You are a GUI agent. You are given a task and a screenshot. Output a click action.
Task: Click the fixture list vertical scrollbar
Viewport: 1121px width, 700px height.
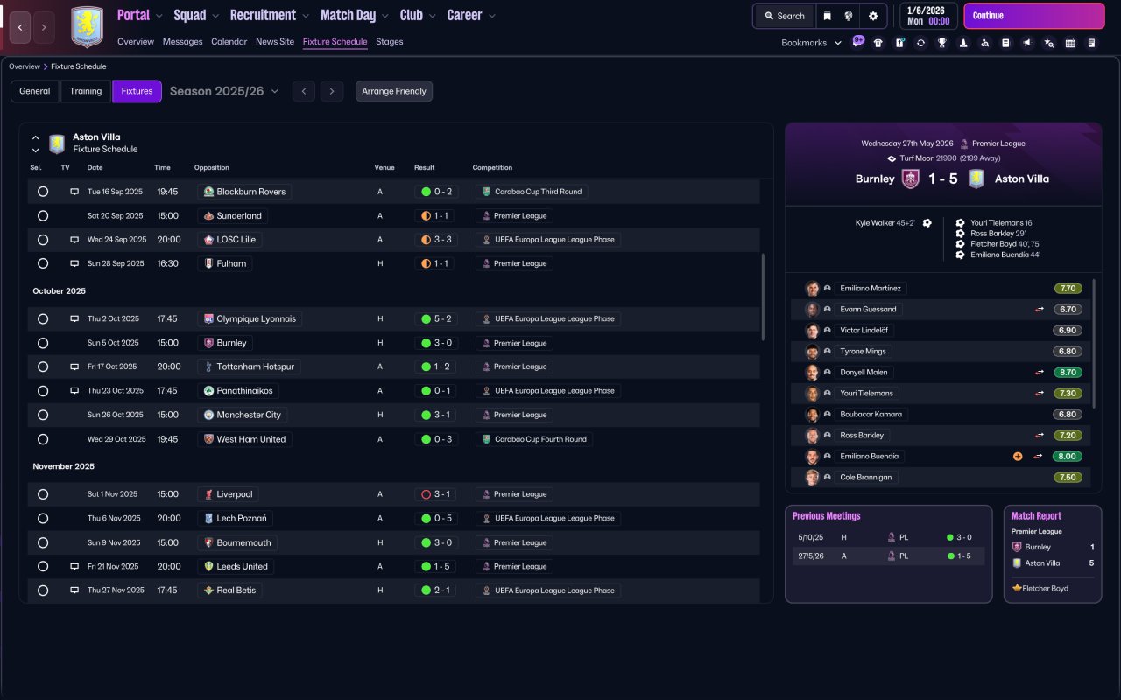[764, 297]
